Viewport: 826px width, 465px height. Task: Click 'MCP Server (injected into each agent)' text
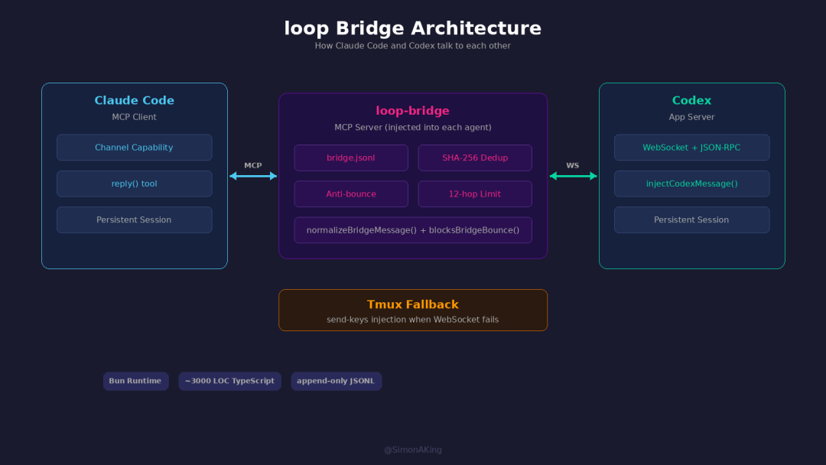coord(412,128)
